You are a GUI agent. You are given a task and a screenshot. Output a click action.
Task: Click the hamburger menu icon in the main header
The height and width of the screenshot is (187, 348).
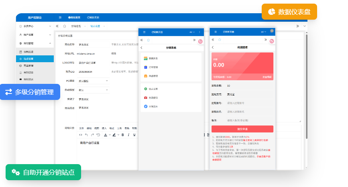[60, 18]
